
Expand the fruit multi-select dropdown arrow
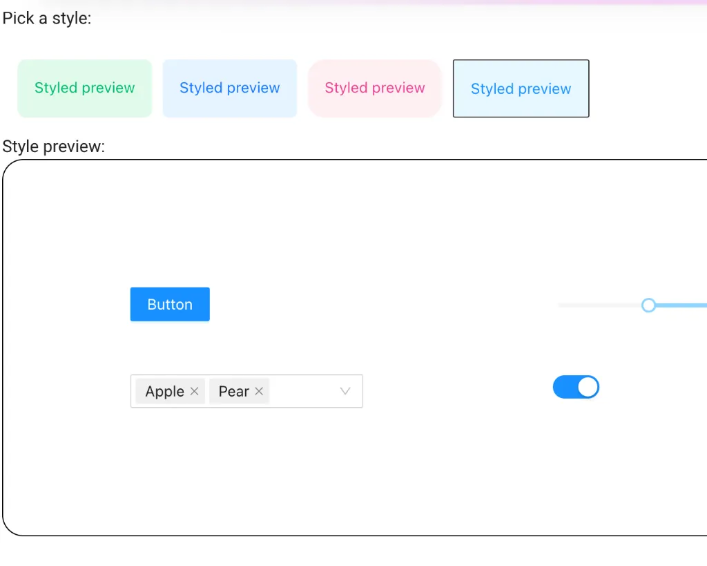coord(346,391)
